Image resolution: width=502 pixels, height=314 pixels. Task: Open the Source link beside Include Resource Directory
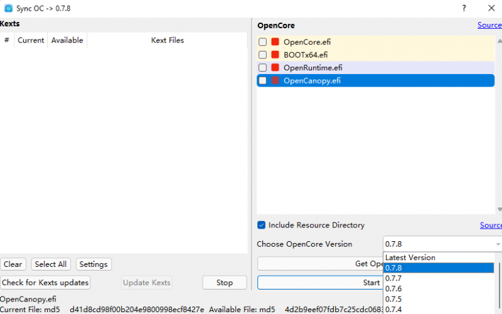(x=491, y=225)
